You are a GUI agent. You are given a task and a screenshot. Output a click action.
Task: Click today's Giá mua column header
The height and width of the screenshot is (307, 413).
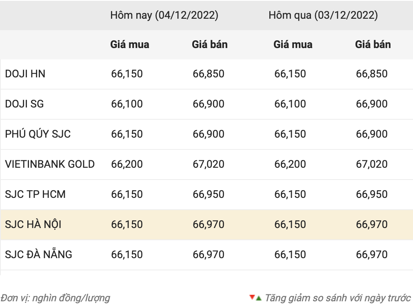[130, 44]
